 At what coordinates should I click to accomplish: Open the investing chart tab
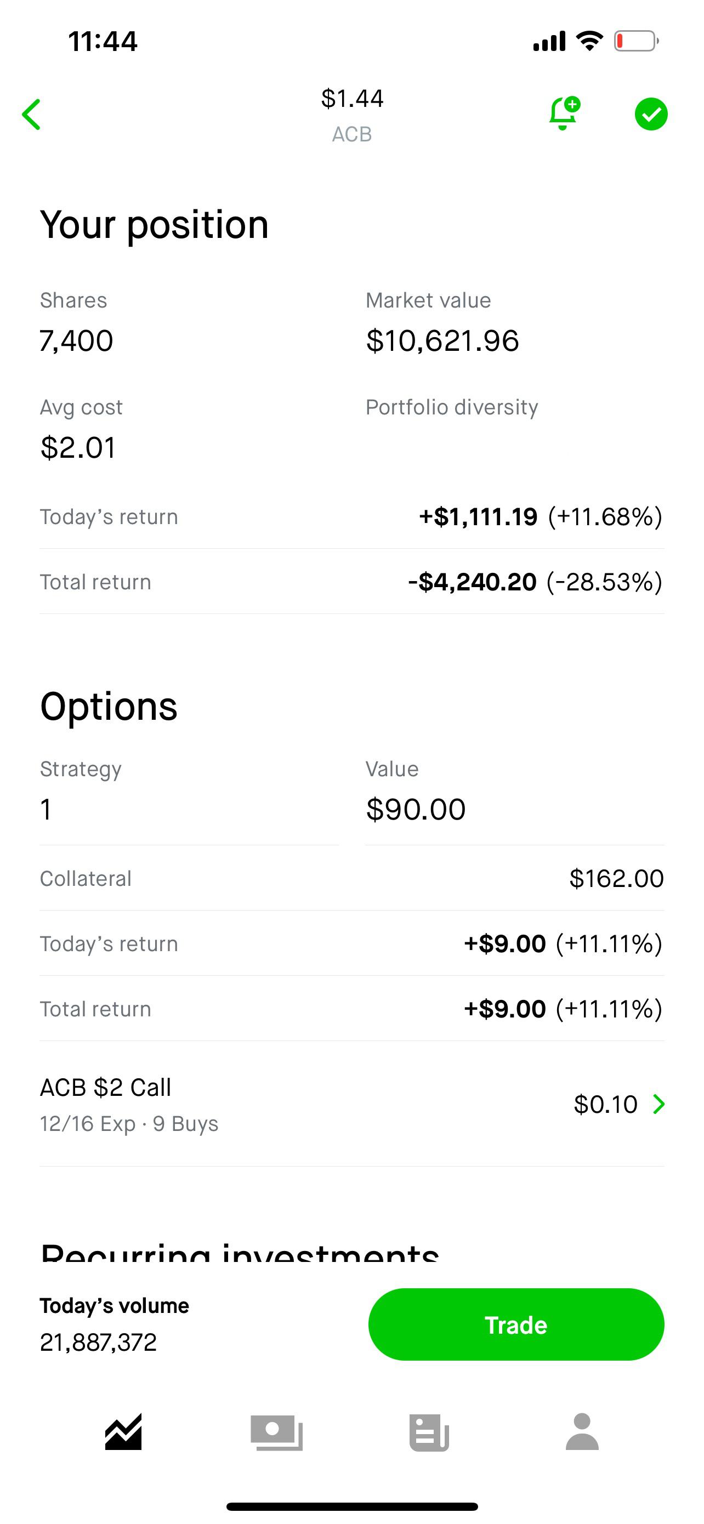[123, 1432]
